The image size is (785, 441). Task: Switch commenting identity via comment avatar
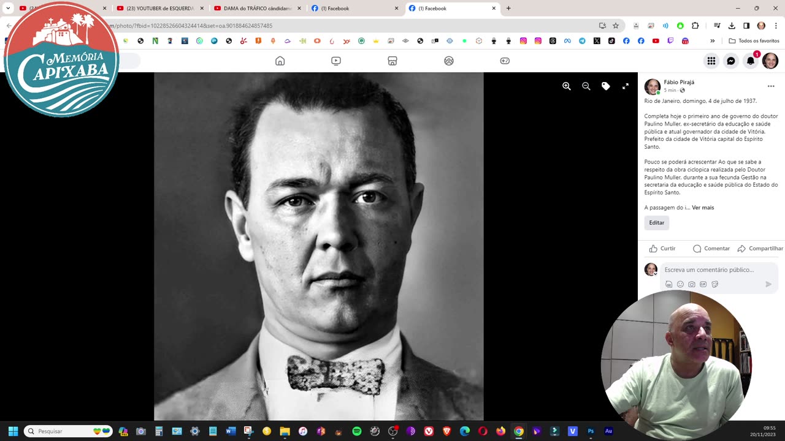[x=651, y=269]
